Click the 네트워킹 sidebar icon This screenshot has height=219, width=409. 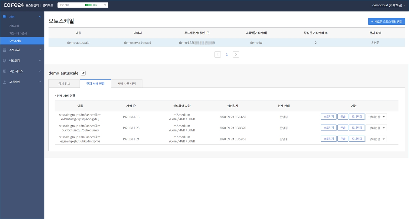[5, 61]
